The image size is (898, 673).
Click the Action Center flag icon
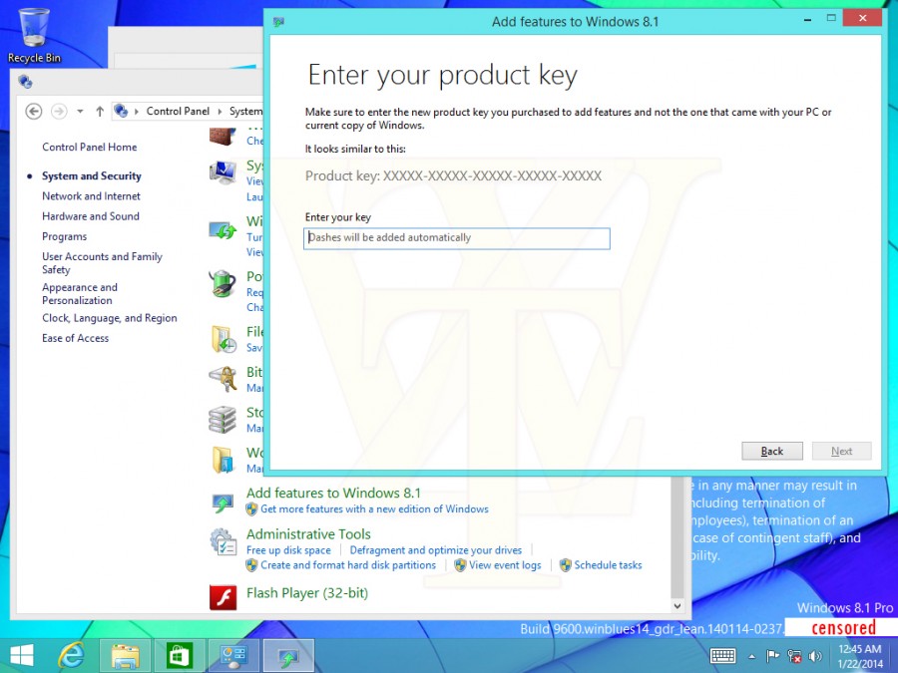[x=772, y=656]
